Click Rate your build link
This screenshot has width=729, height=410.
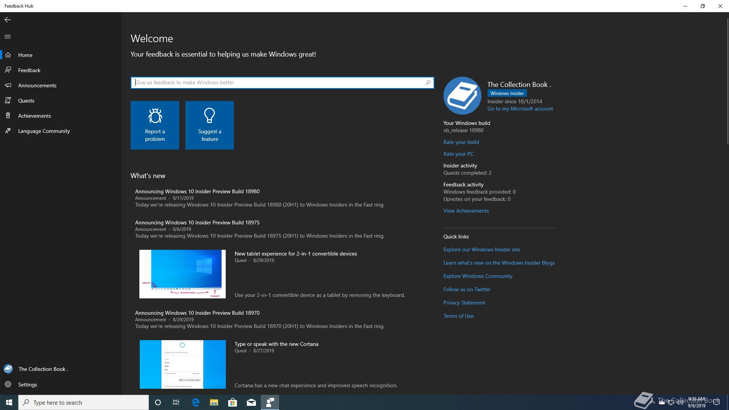tap(461, 142)
